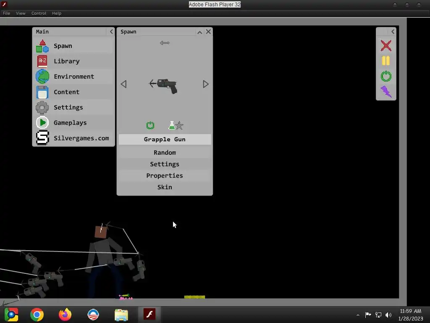430x323 pixels.
Task: Open the file explorer folder taskbar icon
Action: pyautogui.click(x=121, y=315)
